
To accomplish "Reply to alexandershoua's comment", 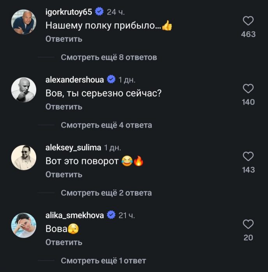I will click(x=64, y=106).
